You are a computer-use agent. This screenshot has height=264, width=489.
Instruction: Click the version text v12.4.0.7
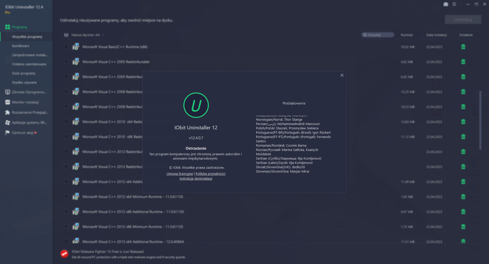pos(196,138)
